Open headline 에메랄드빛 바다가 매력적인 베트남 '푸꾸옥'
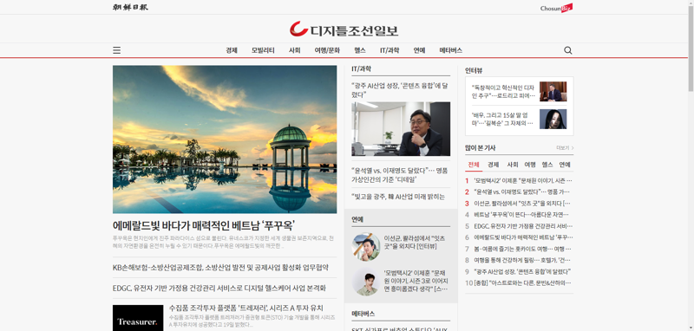Image resolution: width=694 pixels, height=331 pixels. (x=204, y=225)
